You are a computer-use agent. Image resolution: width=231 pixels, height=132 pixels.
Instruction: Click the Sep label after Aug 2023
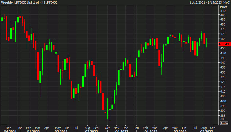pos(213,128)
